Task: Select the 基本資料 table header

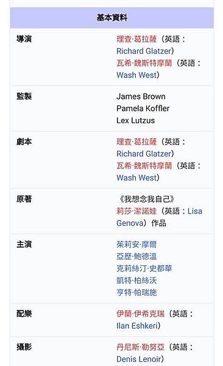Action: (x=112, y=18)
